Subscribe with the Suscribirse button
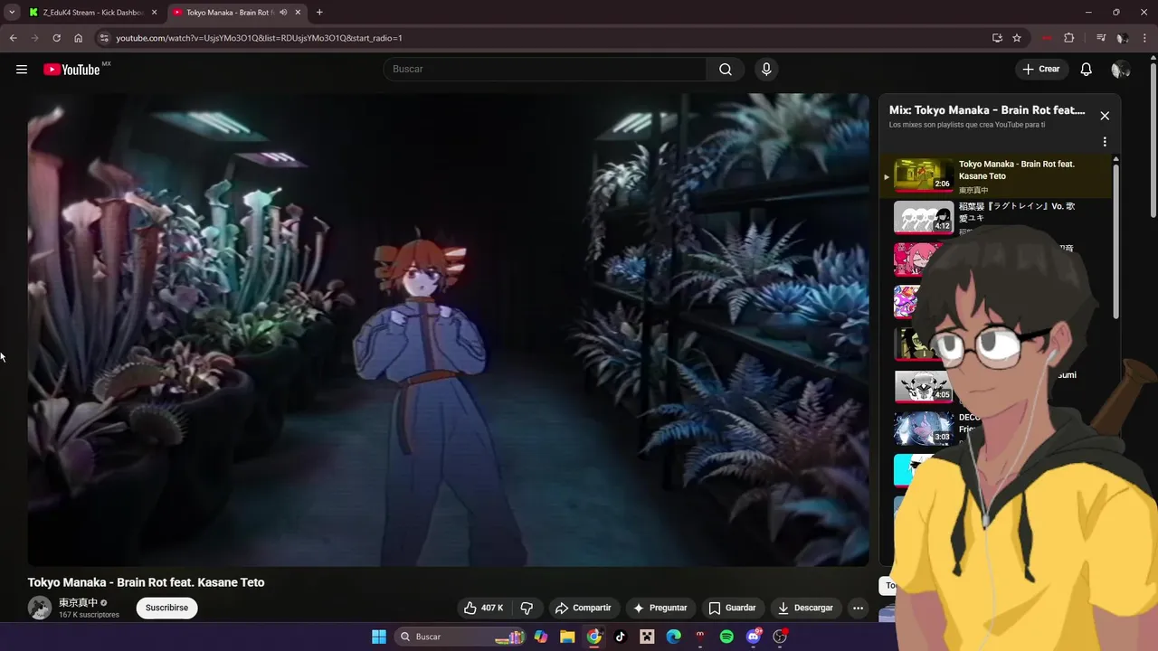The width and height of the screenshot is (1158, 651). [x=167, y=608]
